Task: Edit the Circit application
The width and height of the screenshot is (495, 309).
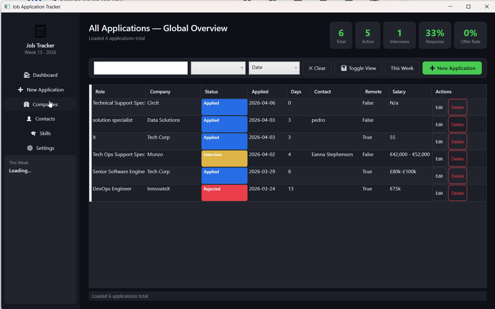Action: [x=439, y=107]
